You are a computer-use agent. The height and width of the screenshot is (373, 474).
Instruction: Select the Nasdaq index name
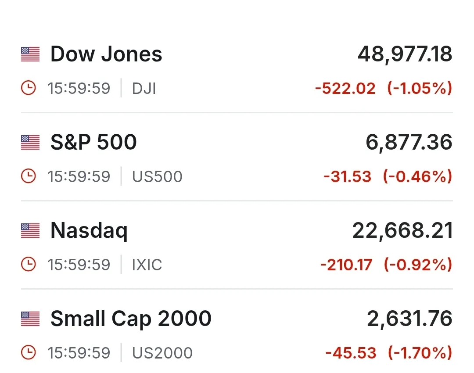tap(89, 231)
